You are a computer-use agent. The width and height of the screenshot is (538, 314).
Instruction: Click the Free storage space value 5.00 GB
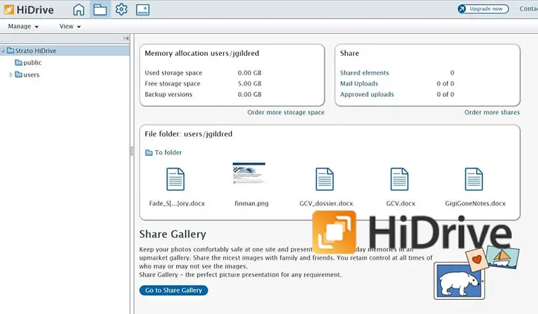click(x=249, y=83)
